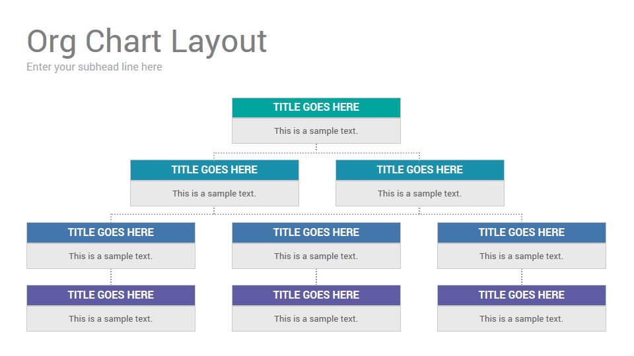Select the right blue third-row title box
This screenshot has width=634, height=356.
click(x=522, y=233)
